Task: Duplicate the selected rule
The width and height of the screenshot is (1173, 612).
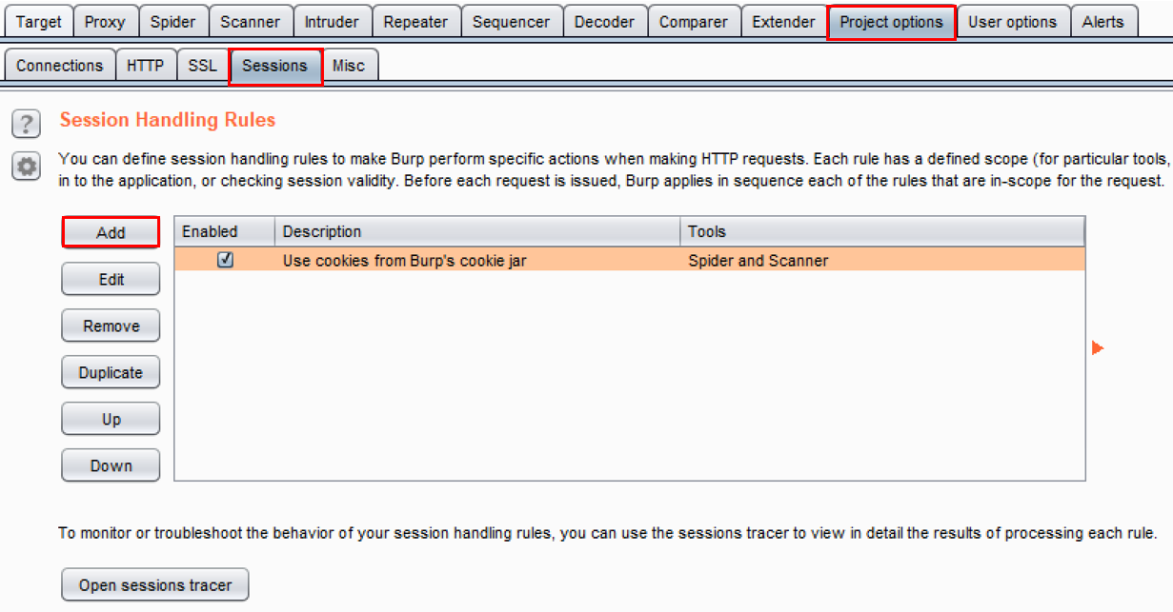Action: pyautogui.click(x=111, y=372)
